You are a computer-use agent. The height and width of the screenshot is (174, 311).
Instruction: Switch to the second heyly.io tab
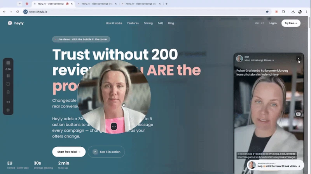coord(97,4)
